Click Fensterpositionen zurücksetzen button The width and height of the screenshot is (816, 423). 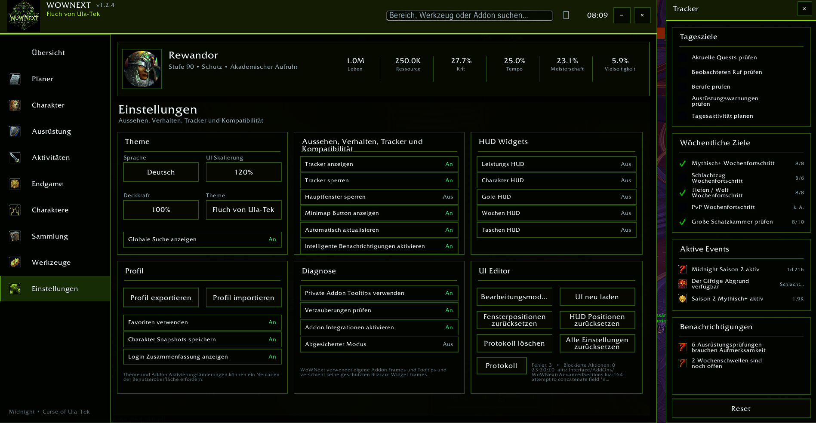coord(514,320)
